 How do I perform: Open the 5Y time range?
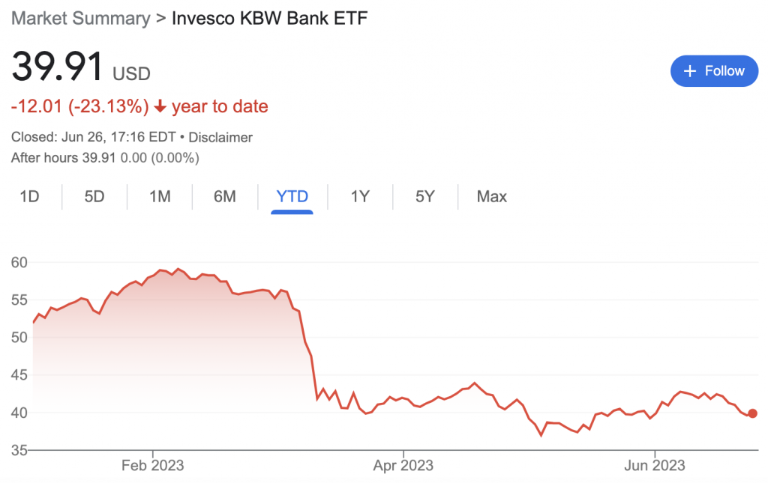click(x=425, y=196)
